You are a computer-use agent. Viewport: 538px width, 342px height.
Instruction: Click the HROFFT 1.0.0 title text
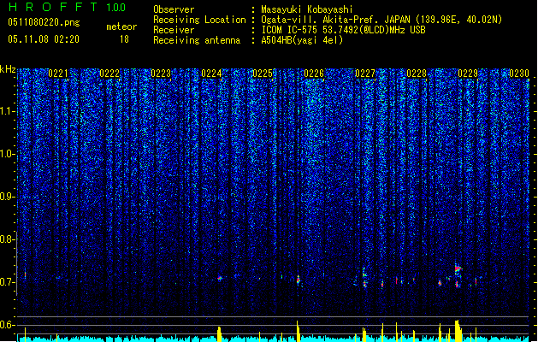[67, 7]
